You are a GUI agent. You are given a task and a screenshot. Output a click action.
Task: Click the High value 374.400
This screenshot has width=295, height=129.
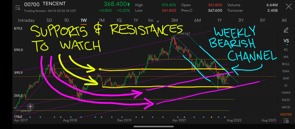tap(169, 5)
